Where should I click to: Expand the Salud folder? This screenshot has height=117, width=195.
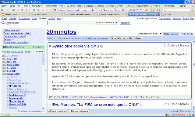click(3, 71)
